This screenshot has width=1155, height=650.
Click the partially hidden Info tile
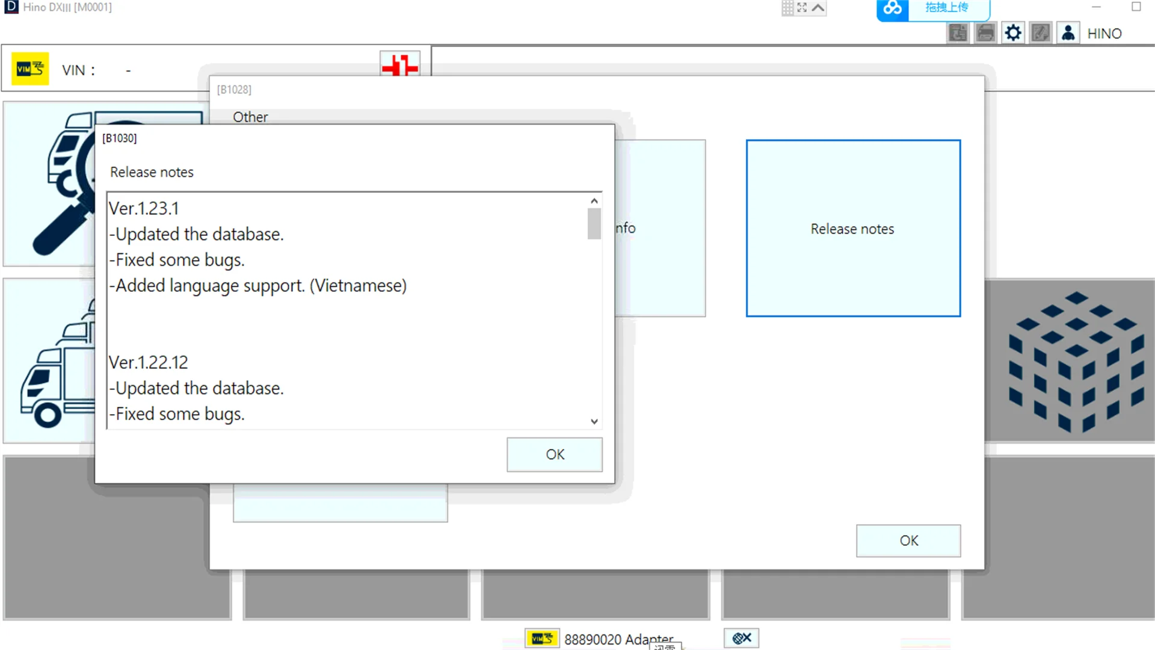tap(660, 228)
